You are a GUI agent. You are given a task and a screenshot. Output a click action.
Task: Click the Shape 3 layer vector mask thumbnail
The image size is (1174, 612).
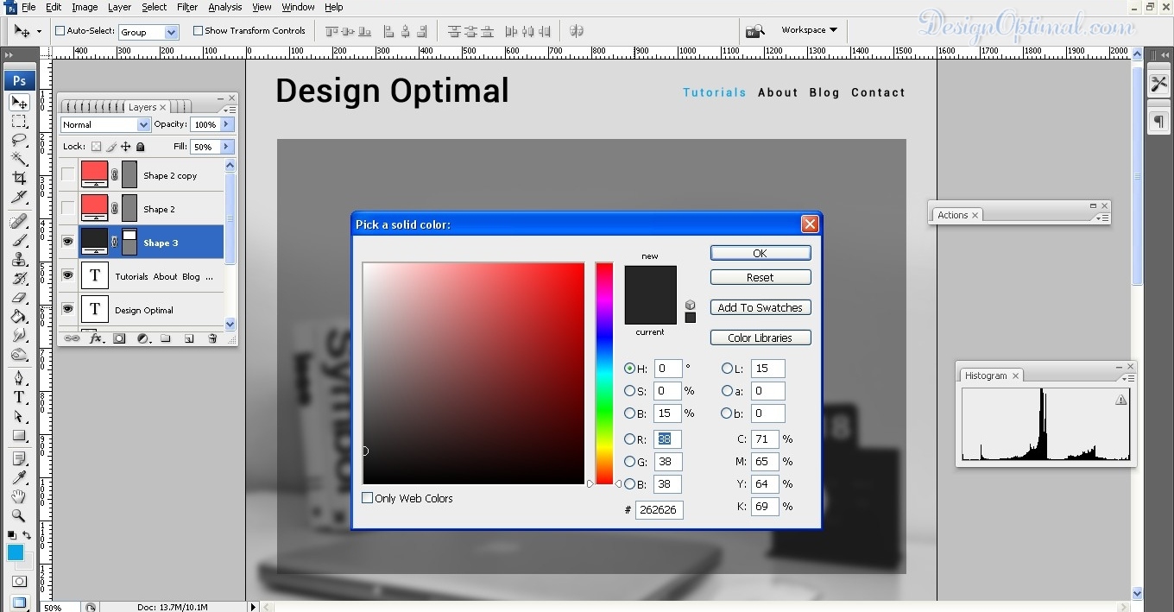pyautogui.click(x=129, y=243)
